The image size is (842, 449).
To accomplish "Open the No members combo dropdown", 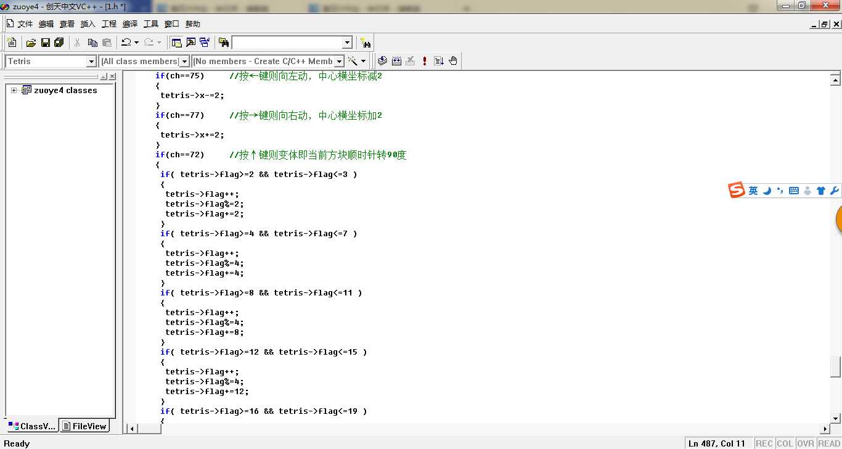I will coord(339,61).
